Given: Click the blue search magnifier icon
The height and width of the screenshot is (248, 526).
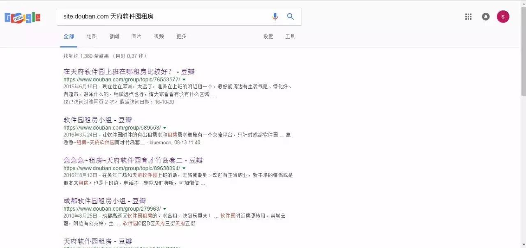Looking at the screenshot, I should (x=291, y=16).
